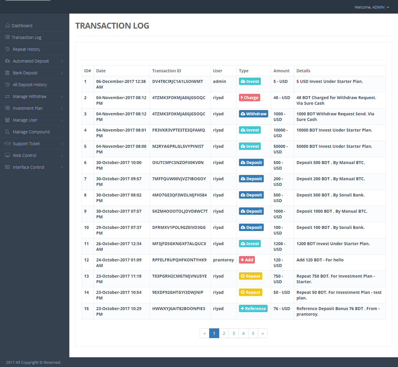Click the Transaction Log list icon
398x367 pixels.
click(x=7, y=37)
